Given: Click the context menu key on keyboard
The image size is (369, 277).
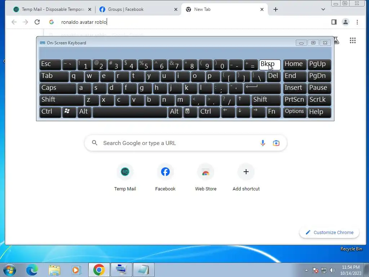Looking at the screenshot, I should [190, 113].
